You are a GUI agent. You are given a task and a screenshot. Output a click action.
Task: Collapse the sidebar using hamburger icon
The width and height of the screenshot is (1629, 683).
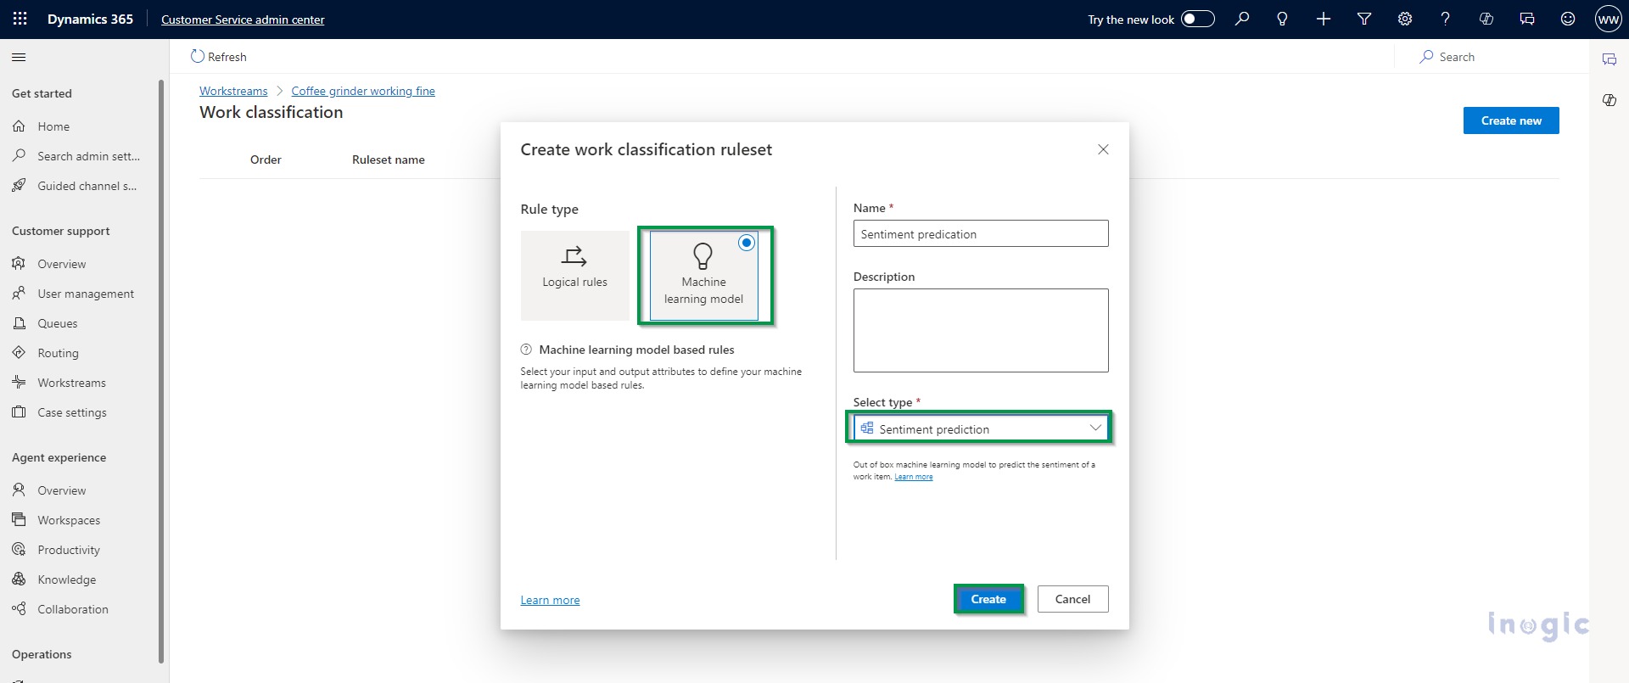(x=19, y=58)
